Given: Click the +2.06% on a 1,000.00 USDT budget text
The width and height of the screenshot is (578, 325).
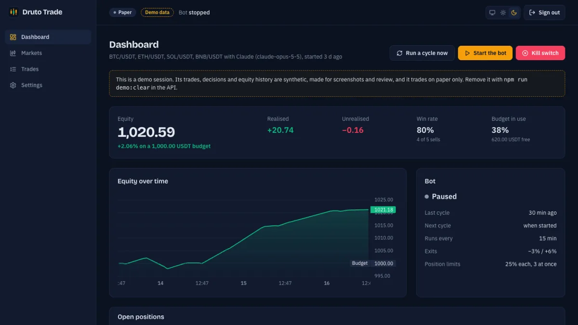Looking at the screenshot, I should click(164, 146).
